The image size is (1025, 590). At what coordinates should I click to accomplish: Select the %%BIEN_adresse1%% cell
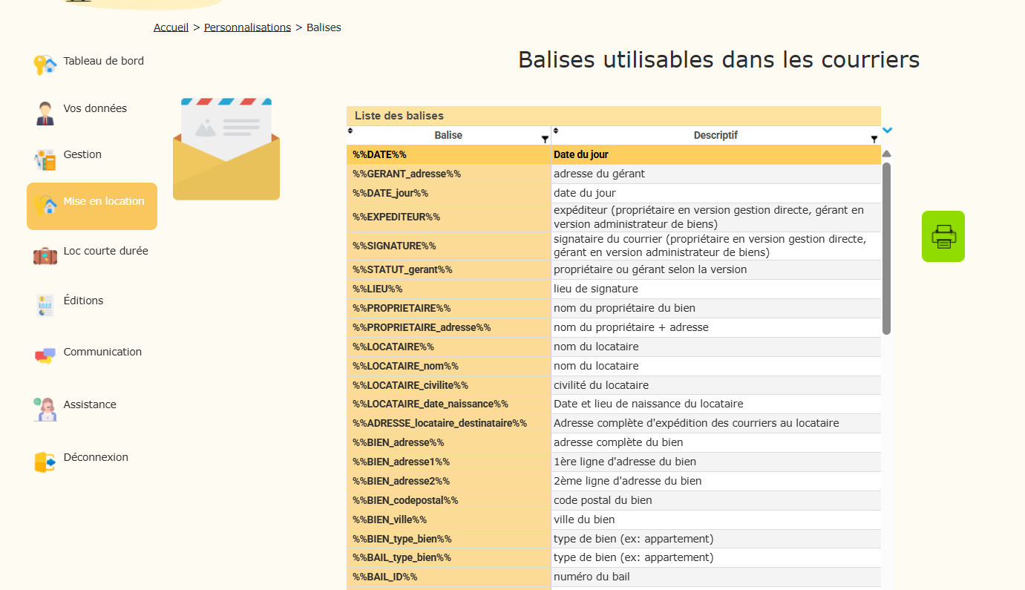click(448, 462)
